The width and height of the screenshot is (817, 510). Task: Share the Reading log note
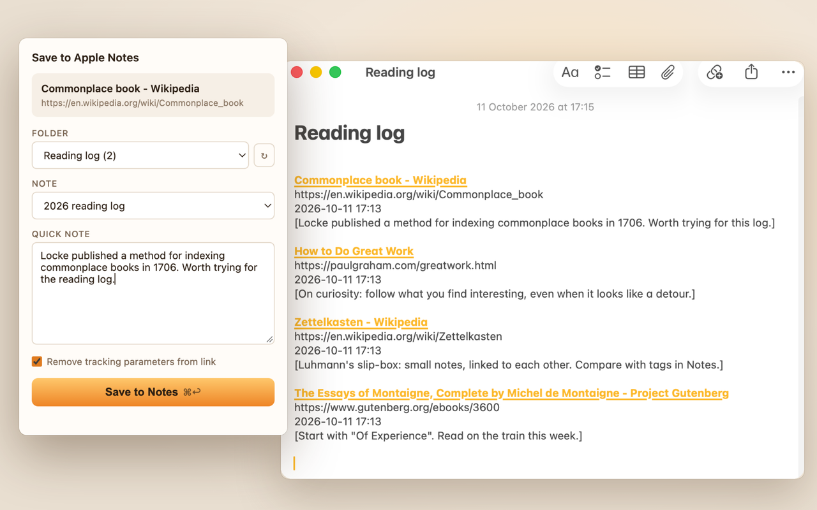pos(751,71)
